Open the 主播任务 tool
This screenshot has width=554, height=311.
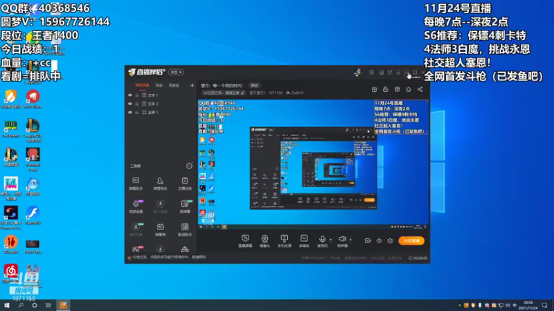(185, 184)
